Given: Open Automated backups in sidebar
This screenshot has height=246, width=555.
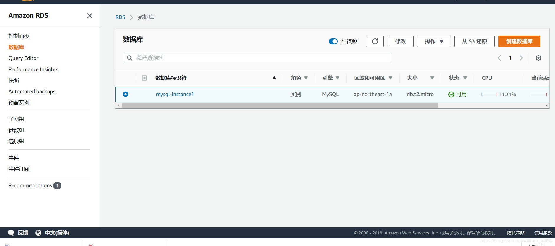Looking at the screenshot, I should (x=32, y=92).
